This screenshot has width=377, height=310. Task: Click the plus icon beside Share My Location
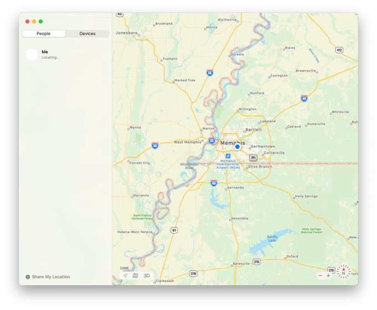tap(28, 277)
